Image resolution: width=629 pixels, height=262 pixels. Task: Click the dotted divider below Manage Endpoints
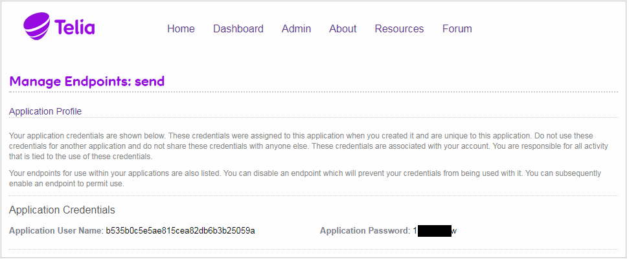coord(314,92)
